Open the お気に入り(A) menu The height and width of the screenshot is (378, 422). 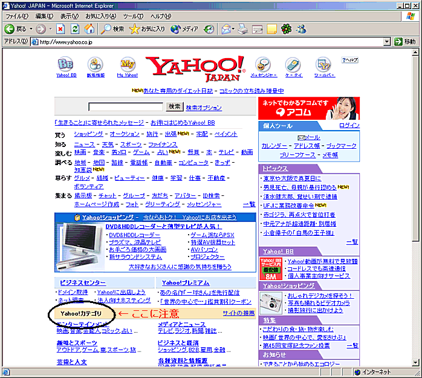(x=100, y=16)
